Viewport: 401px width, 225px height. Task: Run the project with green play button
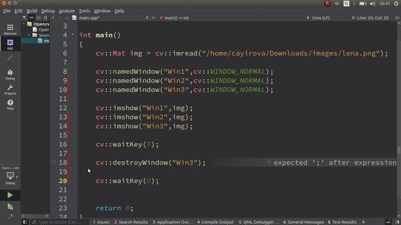pos(10,195)
